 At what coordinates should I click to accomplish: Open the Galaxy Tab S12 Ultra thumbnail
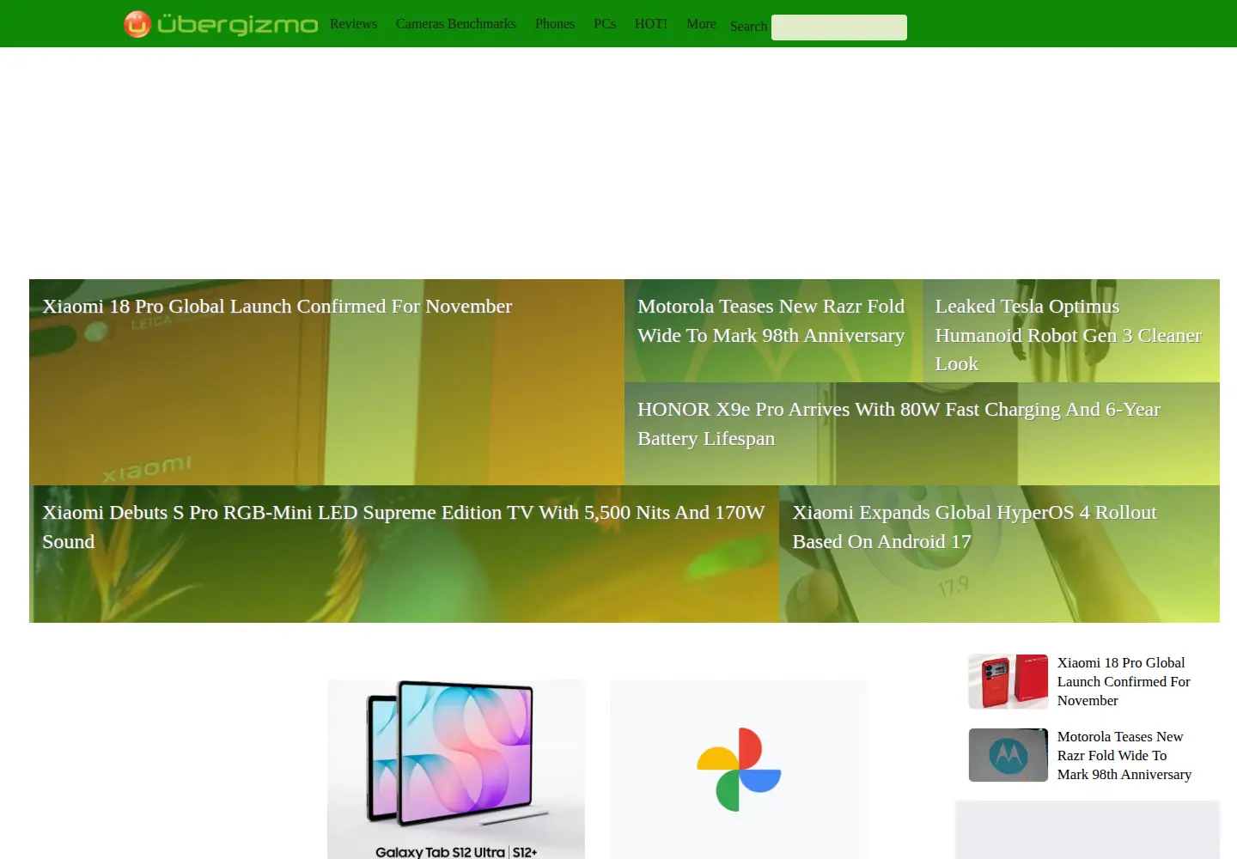click(456, 769)
